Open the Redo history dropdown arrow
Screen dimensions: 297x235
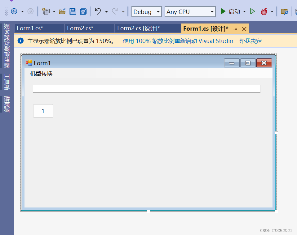[x=123, y=12]
